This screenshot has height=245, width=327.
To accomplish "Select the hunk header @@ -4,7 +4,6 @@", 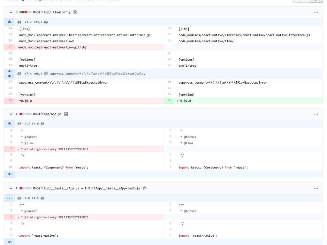I will (31, 124).
